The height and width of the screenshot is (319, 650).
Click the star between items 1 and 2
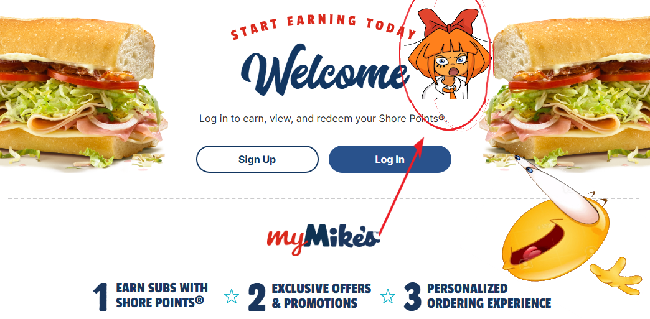click(232, 296)
